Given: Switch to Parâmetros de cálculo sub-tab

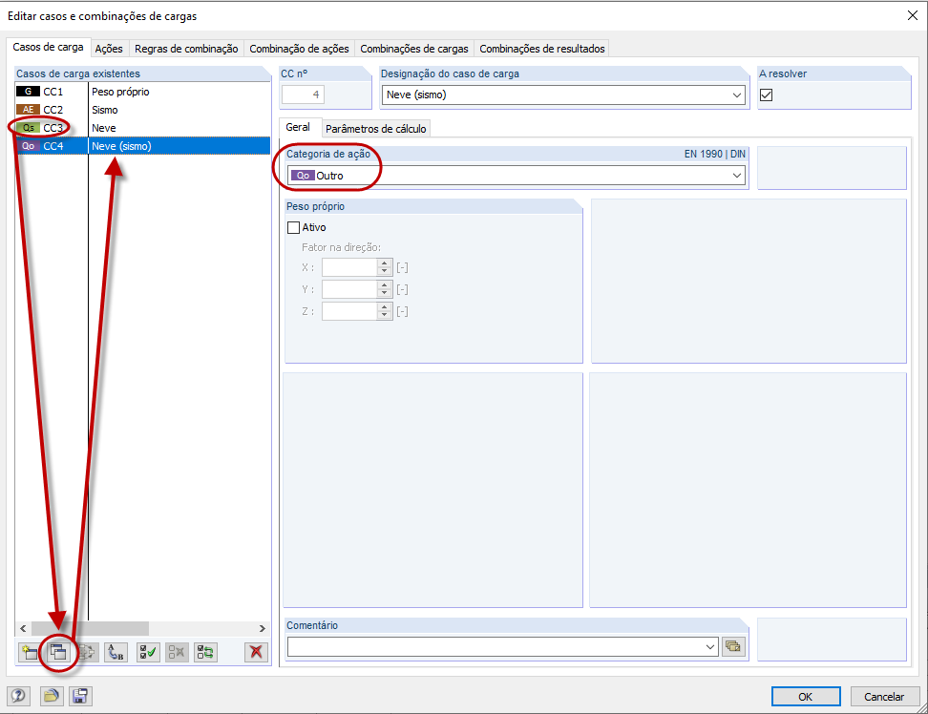Looking at the screenshot, I should pyautogui.click(x=376, y=128).
